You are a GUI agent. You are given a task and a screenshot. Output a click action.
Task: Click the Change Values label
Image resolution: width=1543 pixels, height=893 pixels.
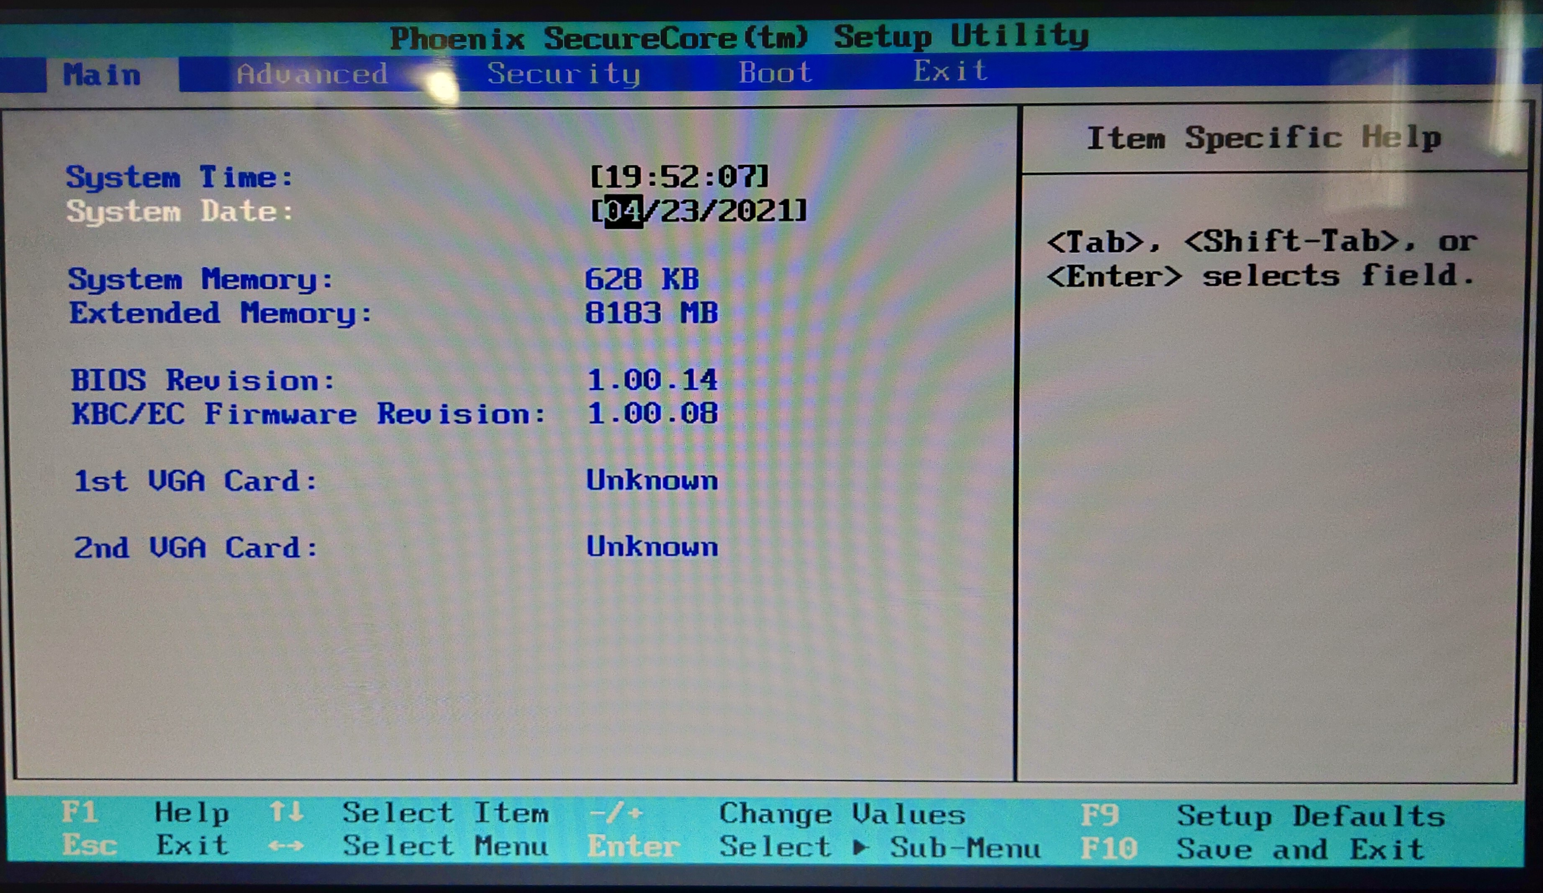[842, 815]
